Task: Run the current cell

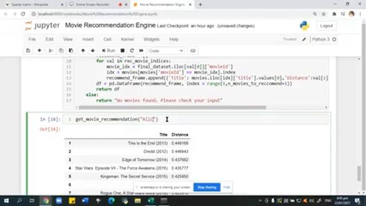Action: click(109, 51)
